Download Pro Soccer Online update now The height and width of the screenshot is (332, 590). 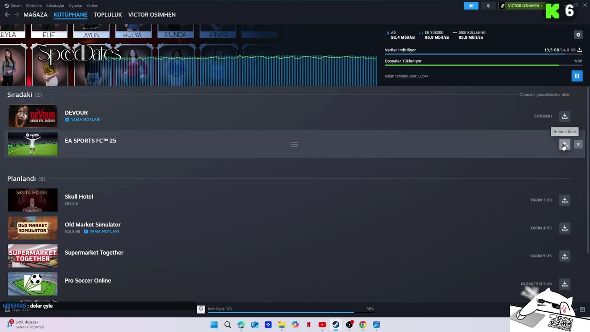pos(565,284)
